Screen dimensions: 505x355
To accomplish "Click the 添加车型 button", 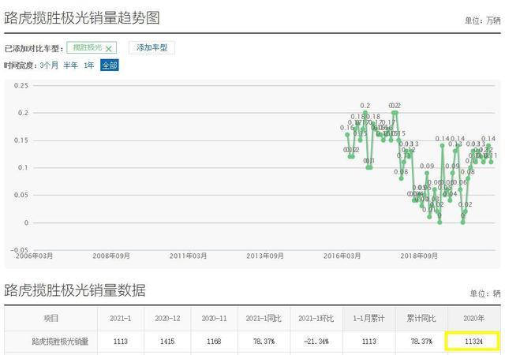I will [151, 47].
